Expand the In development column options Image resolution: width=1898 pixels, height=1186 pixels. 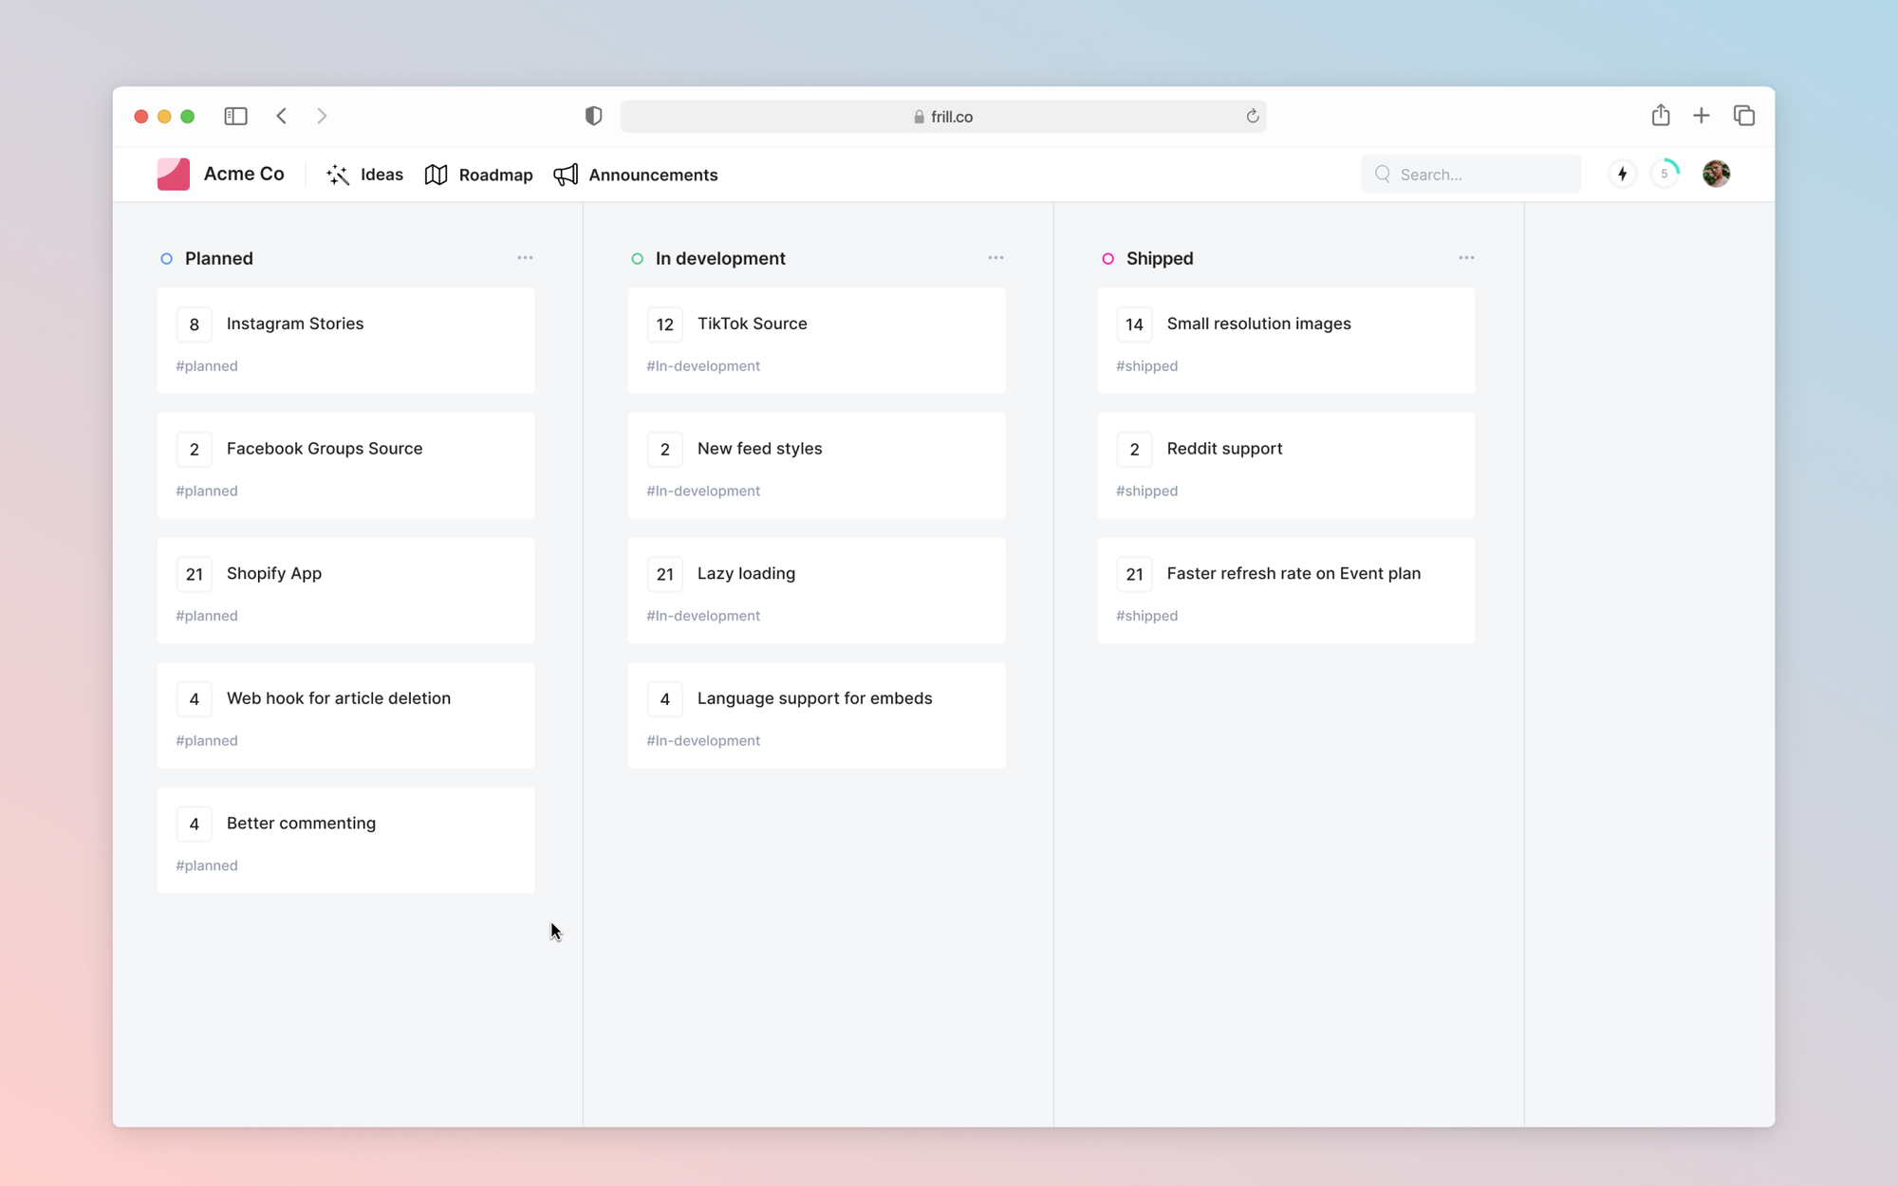click(x=996, y=255)
